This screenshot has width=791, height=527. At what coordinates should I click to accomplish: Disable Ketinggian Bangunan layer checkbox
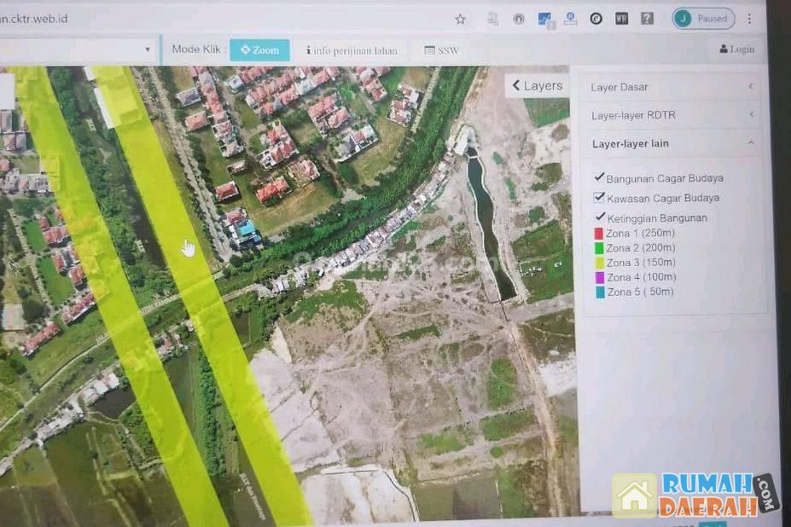tap(600, 217)
